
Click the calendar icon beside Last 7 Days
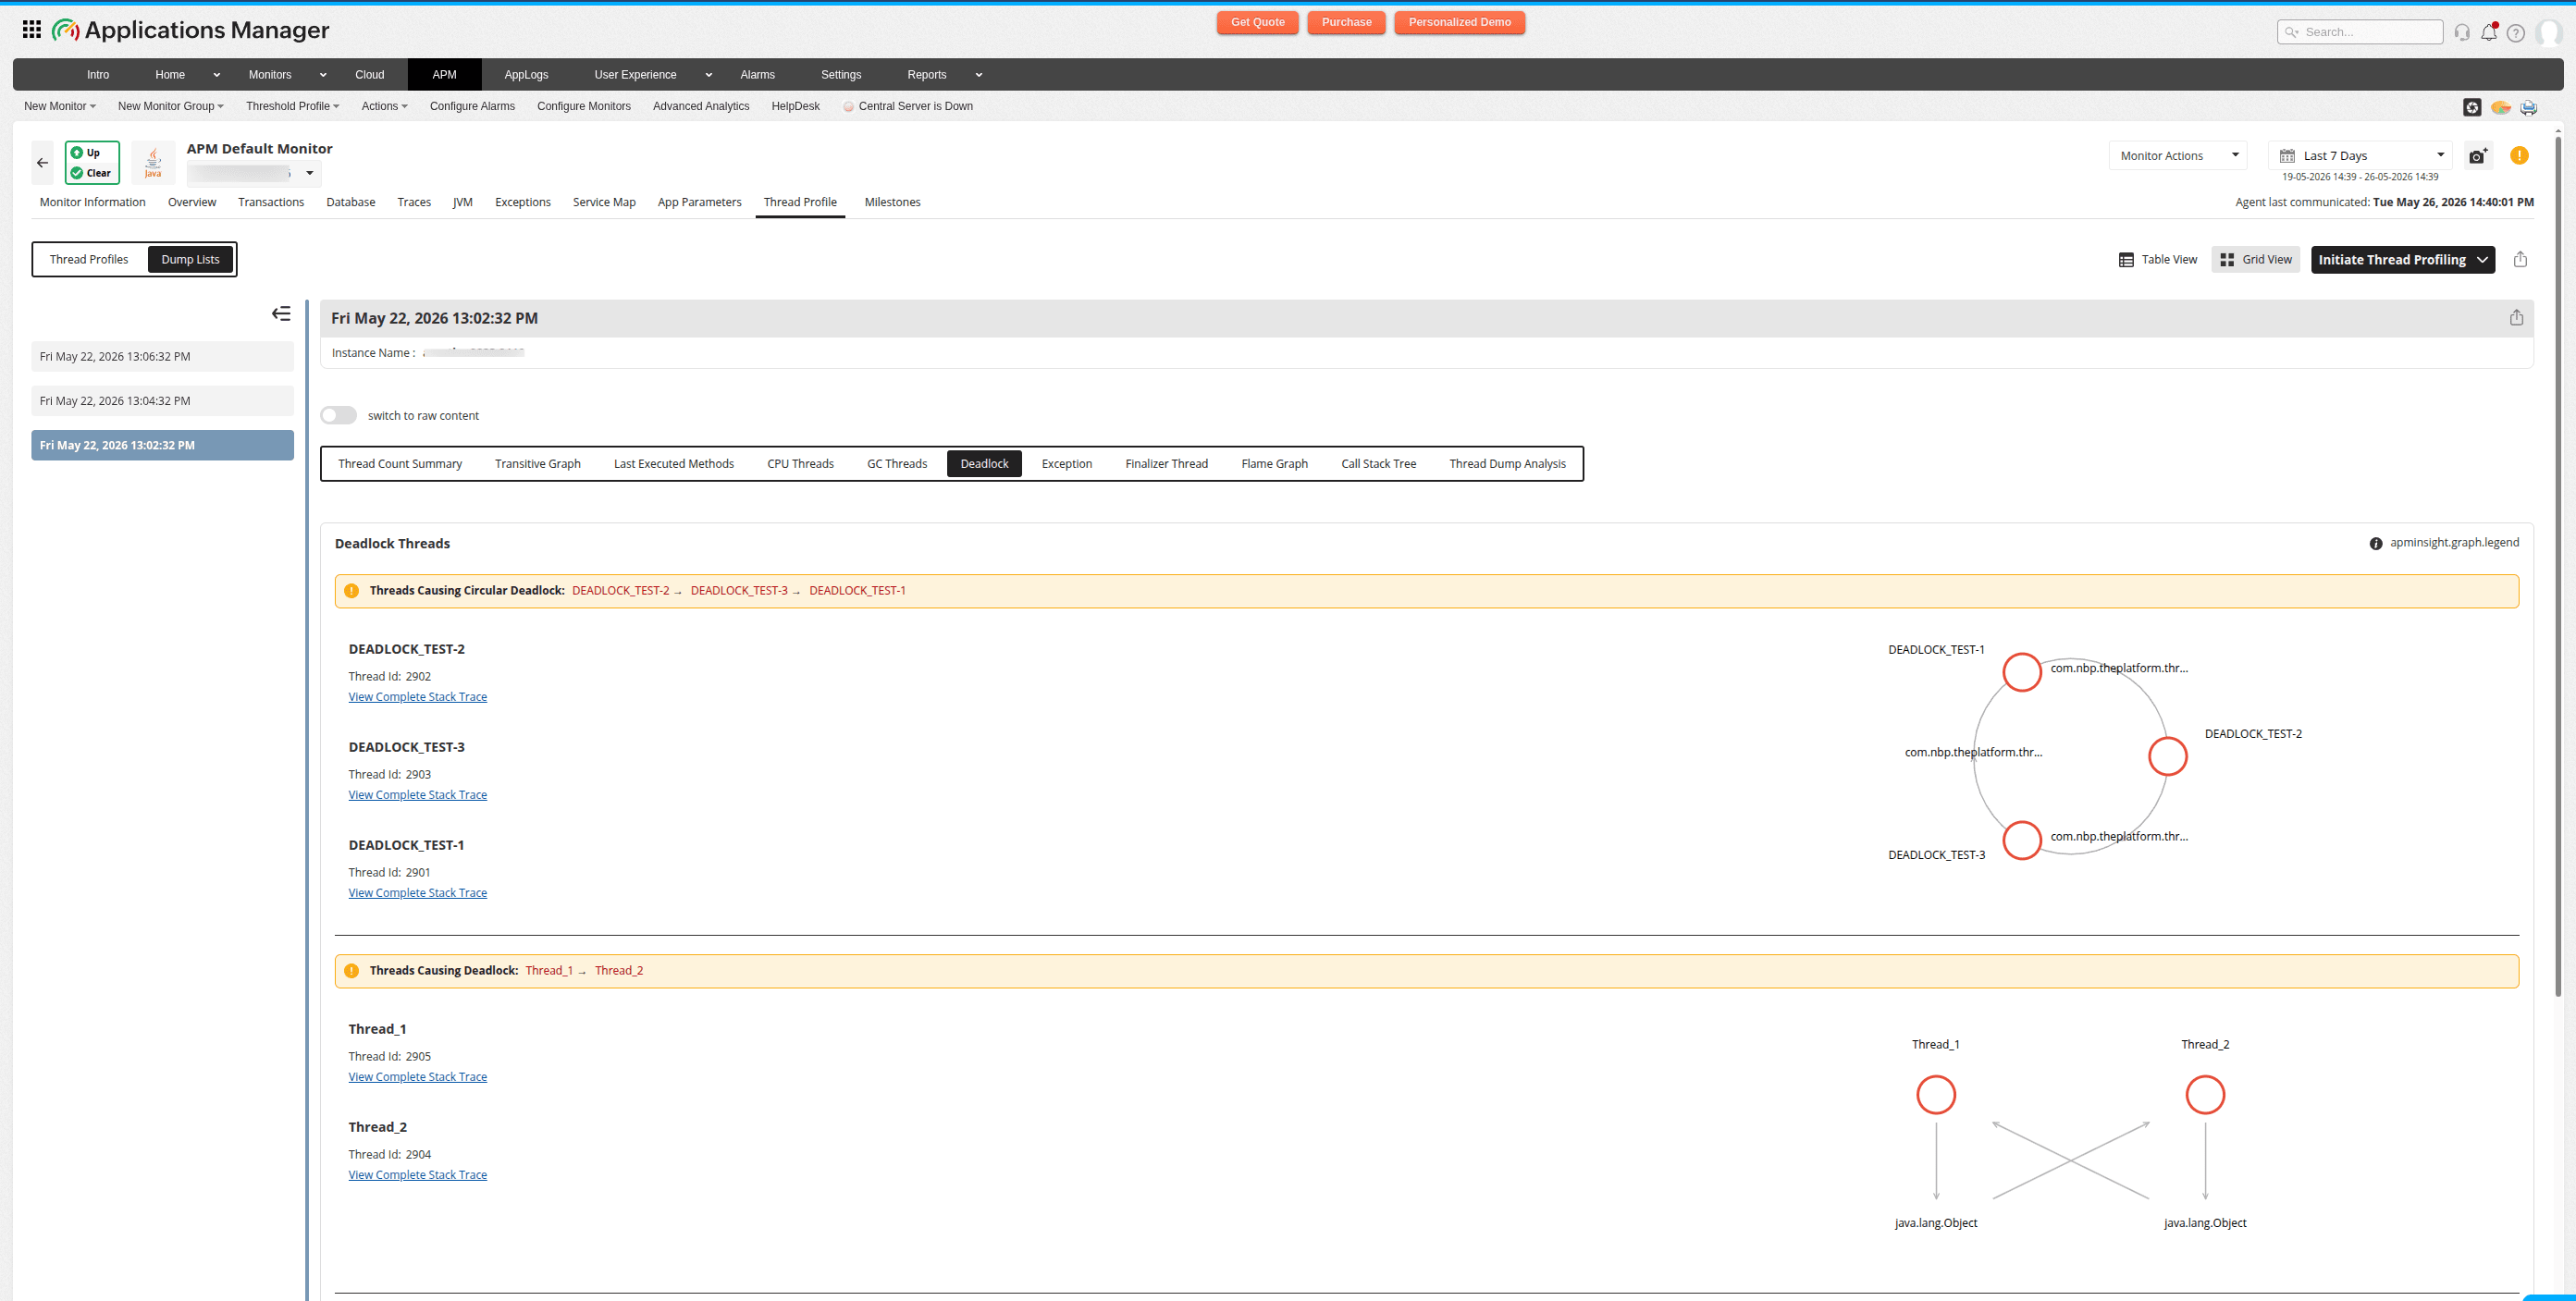click(x=2286, y=156)
